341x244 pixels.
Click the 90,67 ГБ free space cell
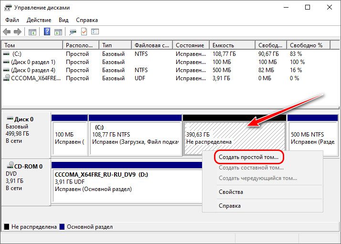tap(268, 53)
